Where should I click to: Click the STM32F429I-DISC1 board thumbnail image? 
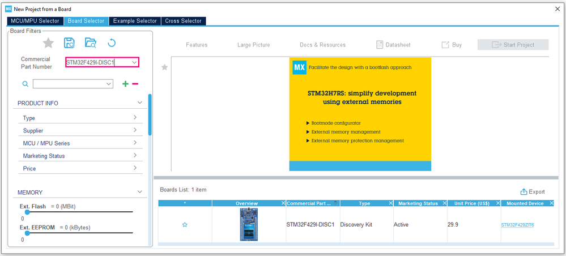tap(249, 224)
